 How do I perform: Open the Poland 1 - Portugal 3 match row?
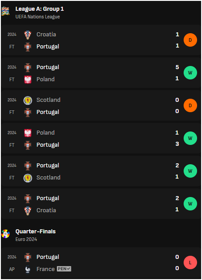point(101,138)
